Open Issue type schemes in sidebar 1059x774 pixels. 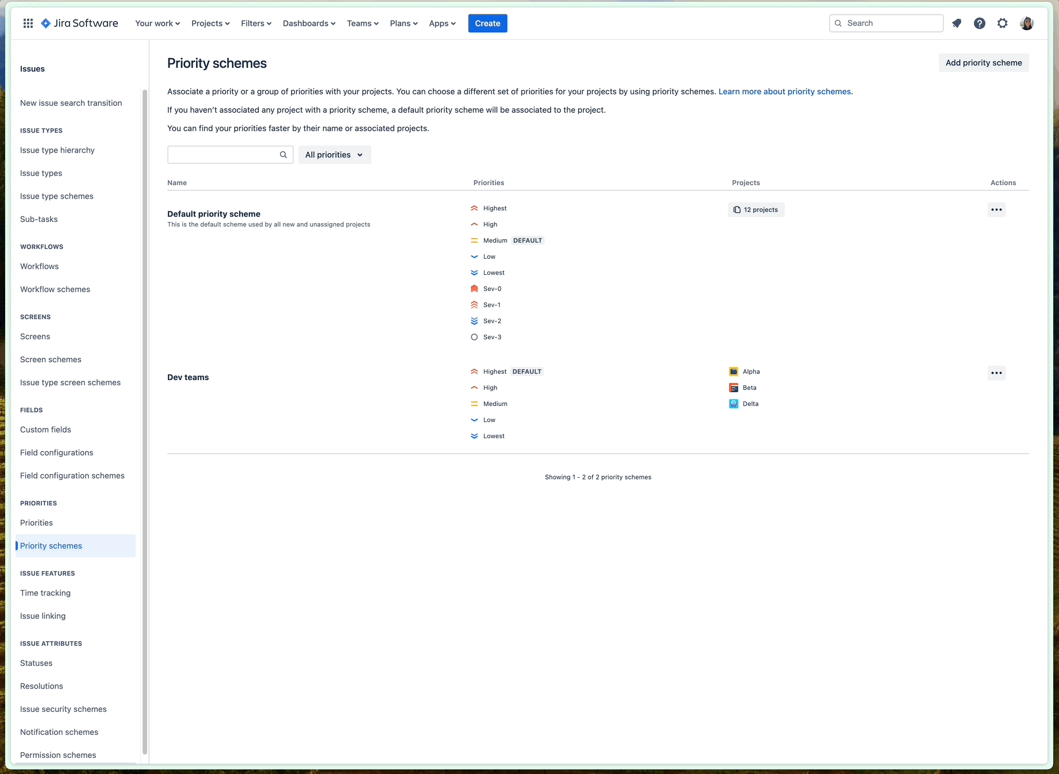(56, 196)
